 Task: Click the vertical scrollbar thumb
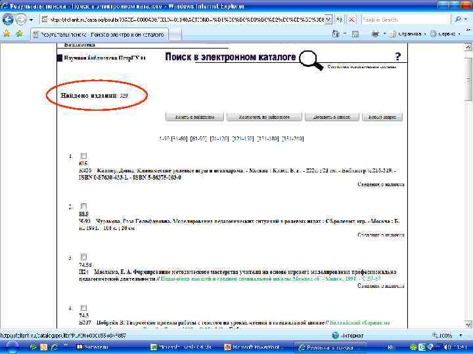click(468, 79)
